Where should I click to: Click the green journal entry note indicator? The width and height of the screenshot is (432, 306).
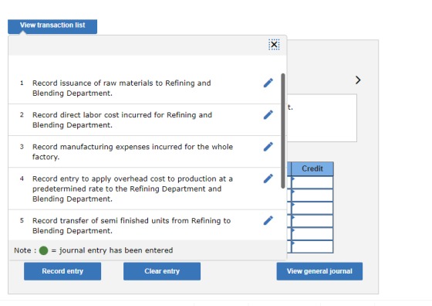point(43,250)
